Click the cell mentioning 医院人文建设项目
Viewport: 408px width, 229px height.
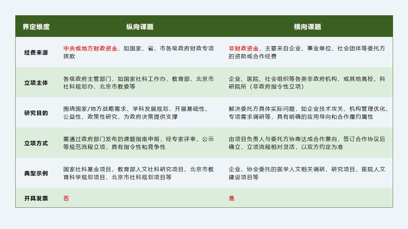click(x=306, y=173)
